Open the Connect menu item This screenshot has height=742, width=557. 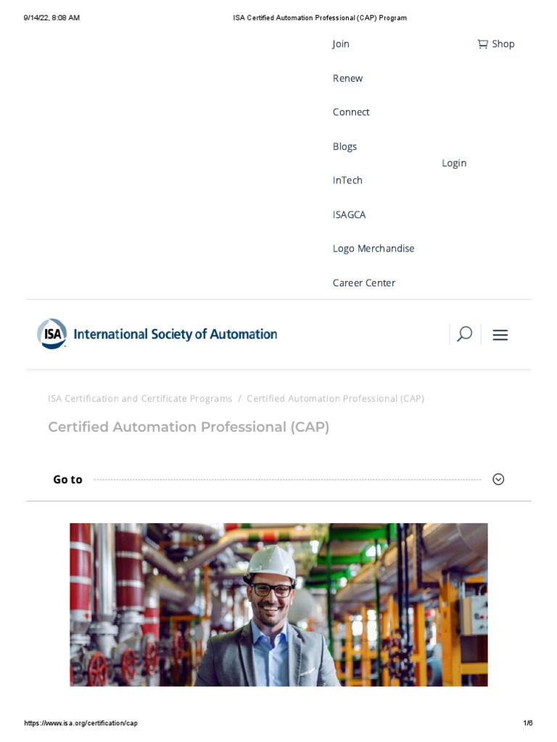350,112
